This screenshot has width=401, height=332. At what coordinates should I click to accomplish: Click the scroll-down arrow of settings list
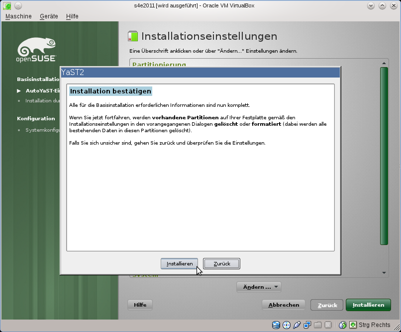(x=384, y=273)
